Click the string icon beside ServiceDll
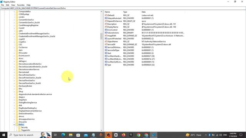 pos(106,44)
